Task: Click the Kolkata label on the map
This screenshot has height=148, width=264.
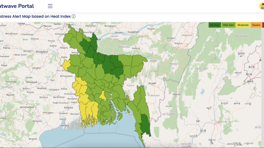Action: tap(68, 108)
